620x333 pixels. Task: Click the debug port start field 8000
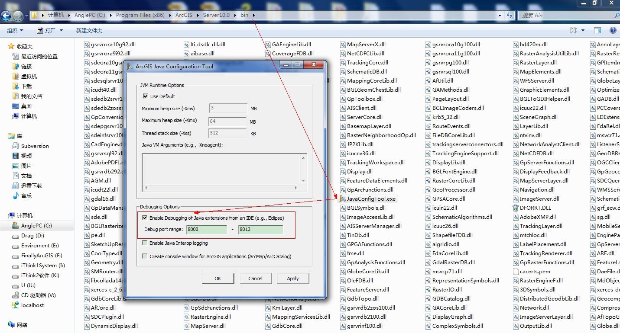pos(207,229)
